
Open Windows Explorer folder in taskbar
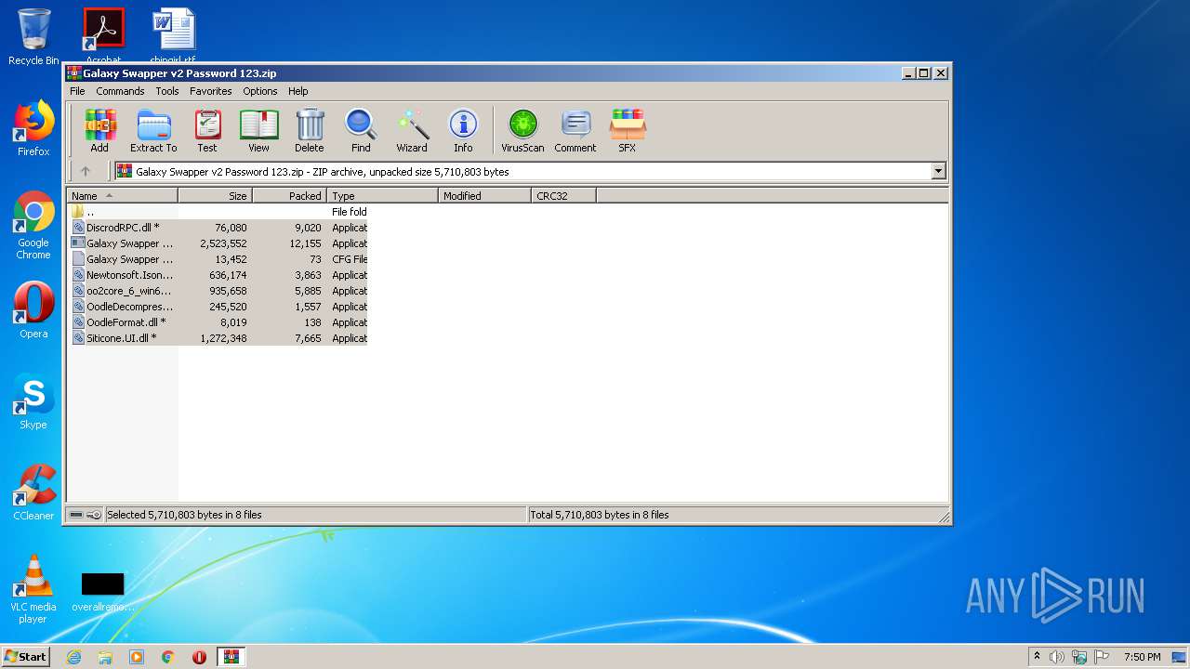coord(105,657)
